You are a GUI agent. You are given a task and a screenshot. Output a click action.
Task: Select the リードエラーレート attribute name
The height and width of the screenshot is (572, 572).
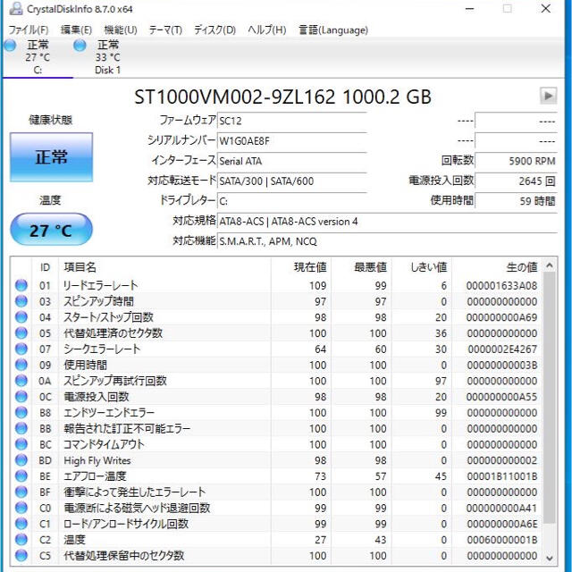coord(101,285)
